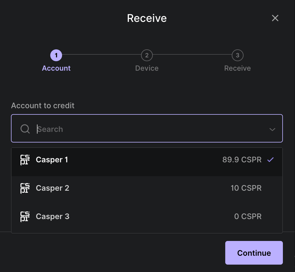Switch to the Device step
This screenshot has width=295, height=272.
[x=147, y=68]
